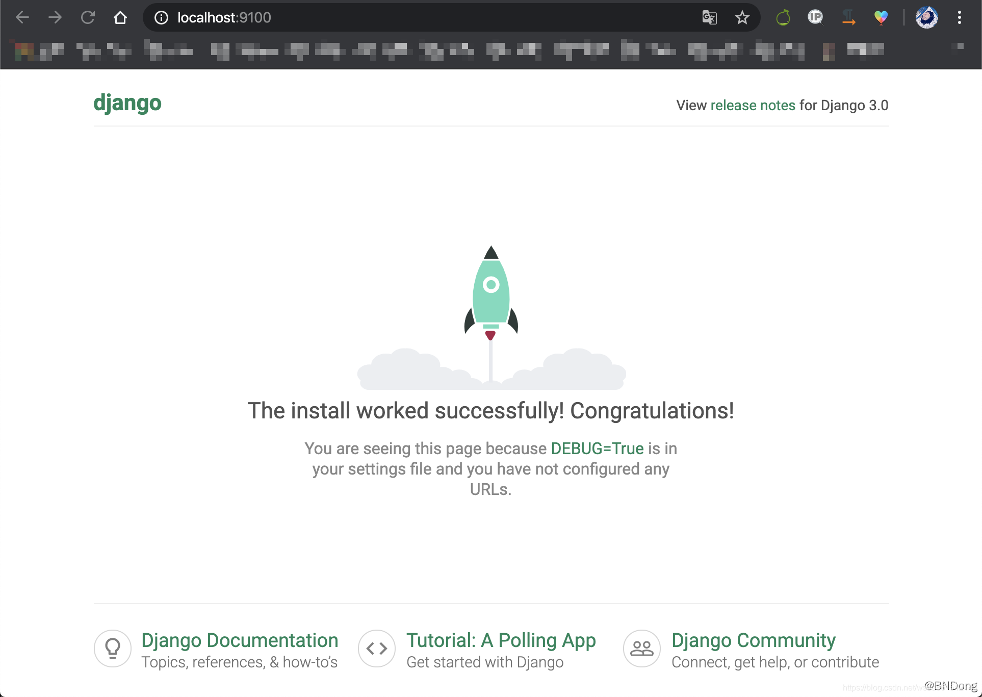
Task: Open the DEBUG=True settings link
Action: (x=597, y=448)
